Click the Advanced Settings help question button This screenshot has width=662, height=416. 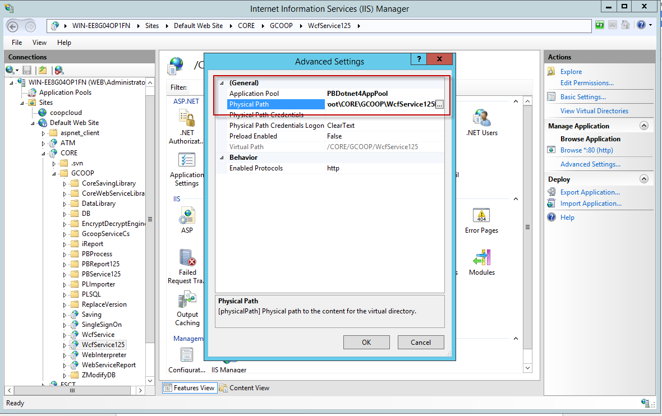pos(419,59)
